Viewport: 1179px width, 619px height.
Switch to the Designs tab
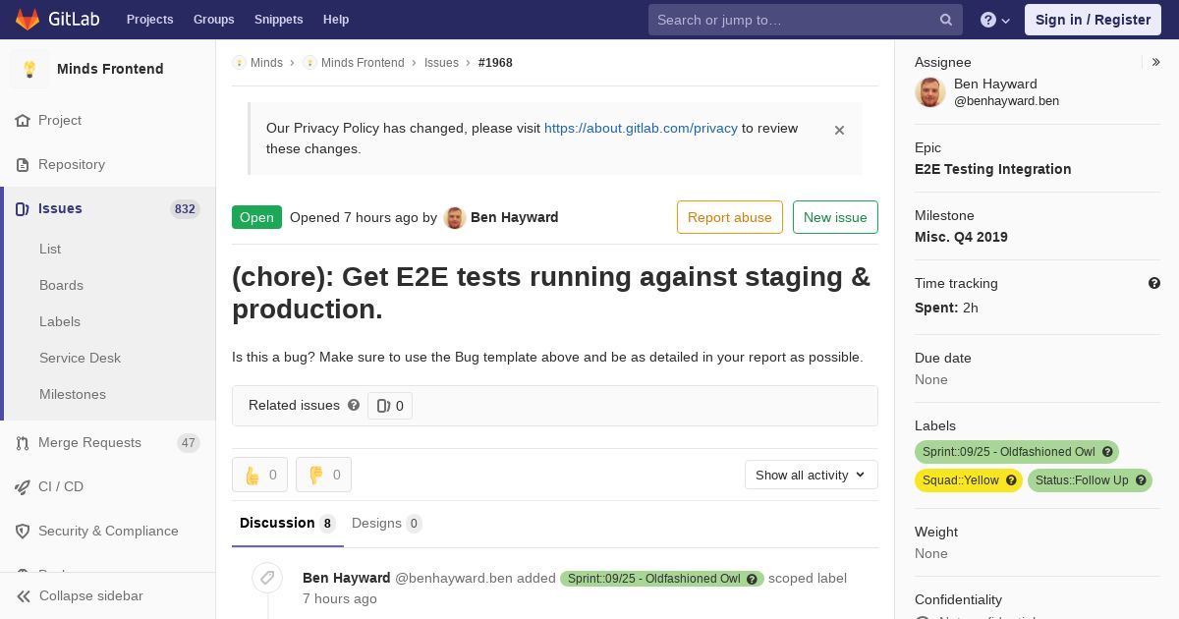click(x=387, y=523)
